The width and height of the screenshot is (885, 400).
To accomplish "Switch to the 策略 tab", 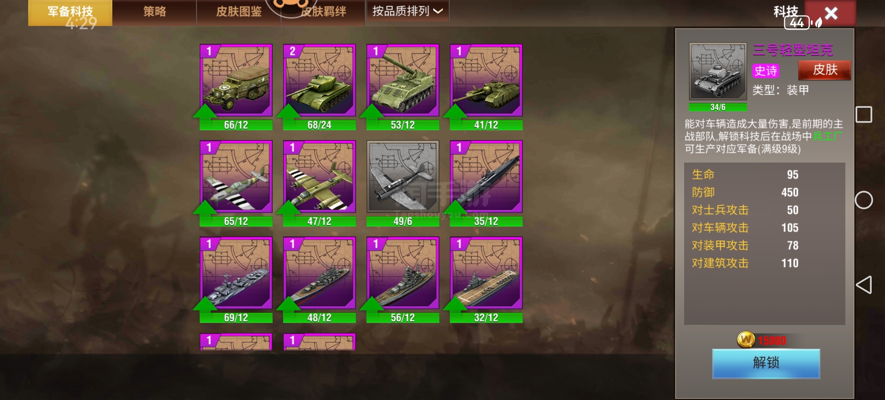I will [x=155, y=12].
